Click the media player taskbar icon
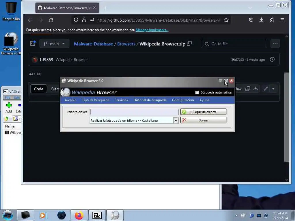Viewport: 295px width, 221px height. pyautogui.click(x=43, y=215)
